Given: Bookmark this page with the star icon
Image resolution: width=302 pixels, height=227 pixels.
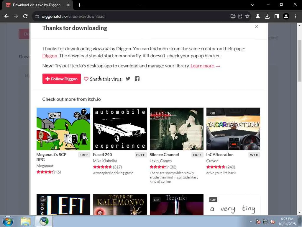Looking at the screenshot, I should coord(247,17).
